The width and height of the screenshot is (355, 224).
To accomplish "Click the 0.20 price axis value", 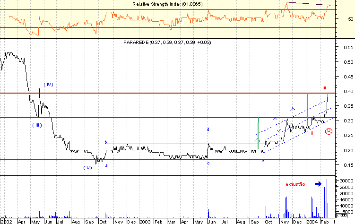I will coord(348,150).
